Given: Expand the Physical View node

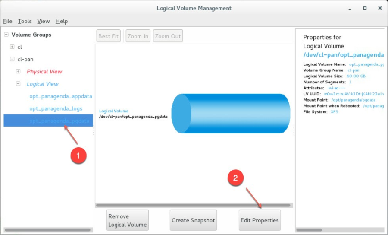Looking at the screenshot, I should [x=18, y=71].
